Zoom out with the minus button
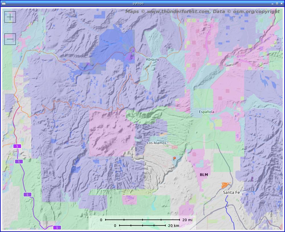This screenshot has height=232, width=285. [10, 39]
